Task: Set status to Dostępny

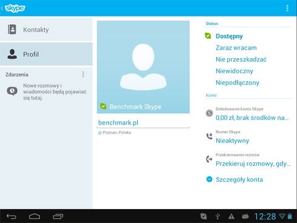Action: (229, 36)
